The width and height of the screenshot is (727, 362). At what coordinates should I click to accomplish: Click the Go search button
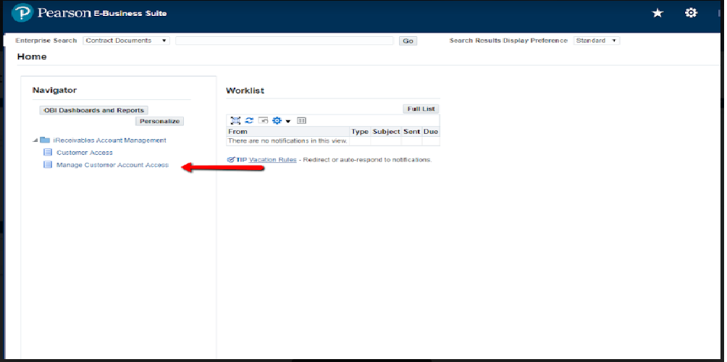408,41
